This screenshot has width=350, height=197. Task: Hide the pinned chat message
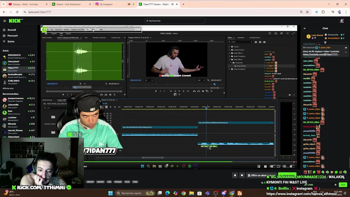[x=346, y=48]
